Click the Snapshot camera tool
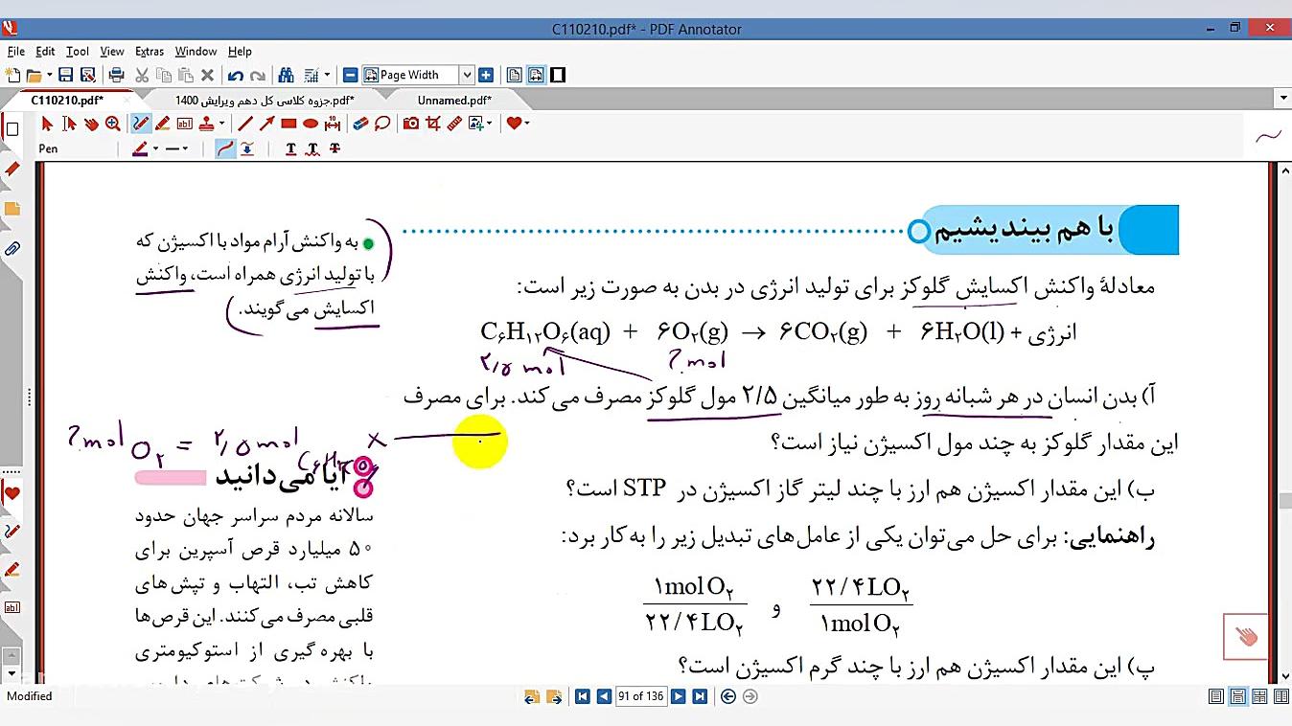 (x=411, y=124)
